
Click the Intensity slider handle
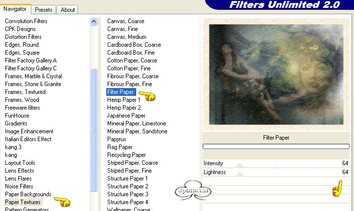[239, 165]
